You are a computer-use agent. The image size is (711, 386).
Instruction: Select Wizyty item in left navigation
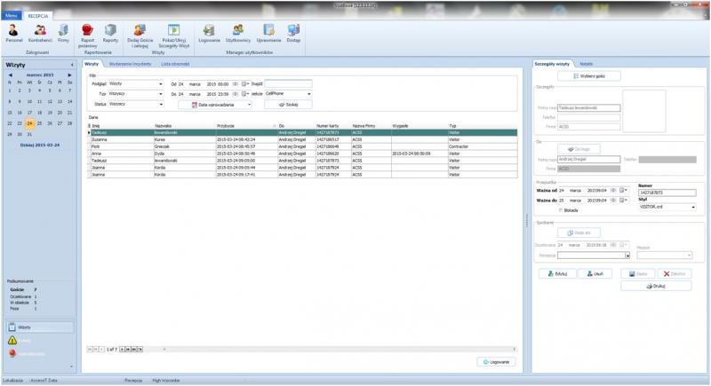pyautogui.click(x=40, y=327)
